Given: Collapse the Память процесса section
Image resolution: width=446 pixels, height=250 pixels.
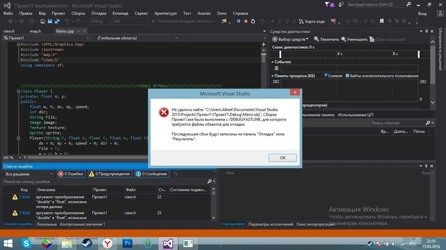Looking at the screenshot, I should [x=272, y=76].
